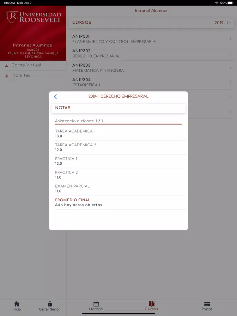Tap the student code 1826026
Image resolution: width=237 pixels, height=316 pixels.
coord(33,50)
